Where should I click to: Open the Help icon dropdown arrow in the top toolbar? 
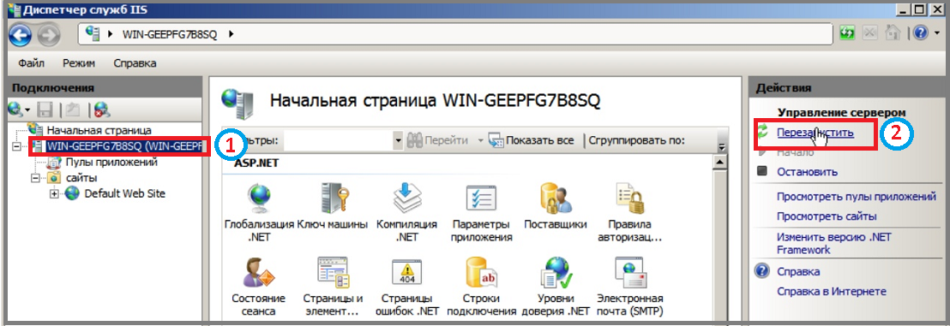pos(936,34)
